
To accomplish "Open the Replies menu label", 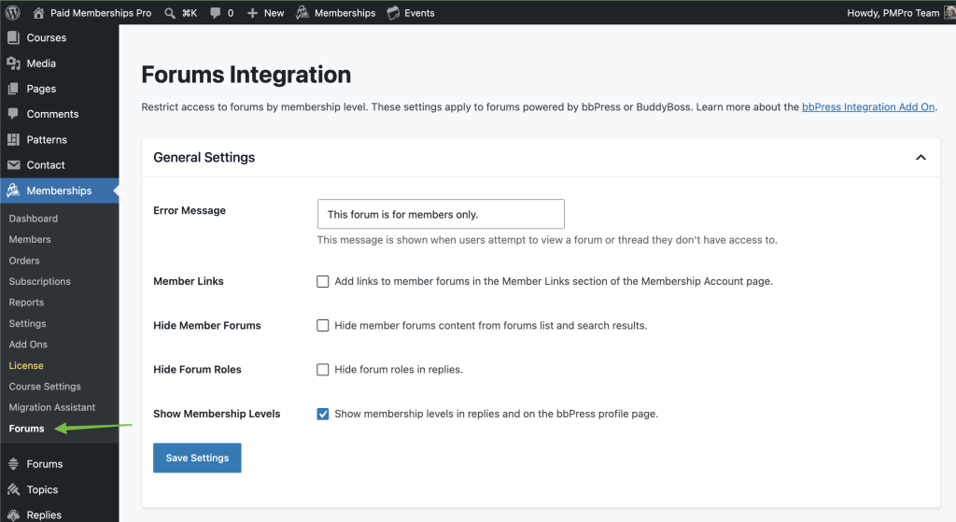I will 44,515.
